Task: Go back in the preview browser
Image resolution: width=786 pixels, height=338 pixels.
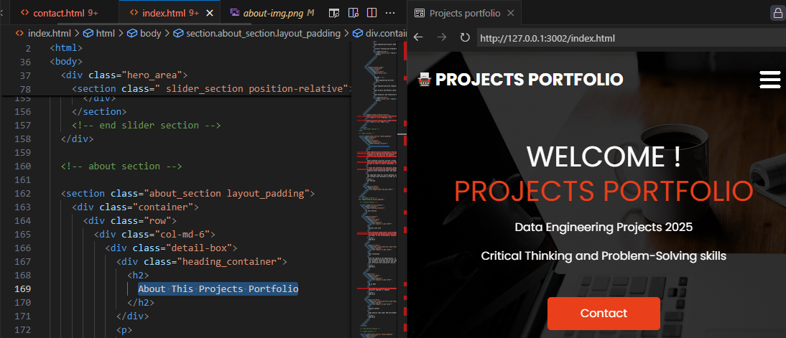Action: coord(418,37)
